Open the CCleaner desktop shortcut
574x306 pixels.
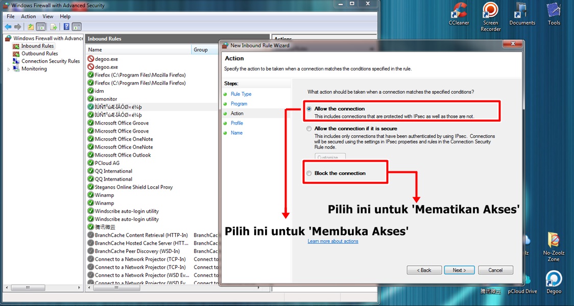click(459, 14)
